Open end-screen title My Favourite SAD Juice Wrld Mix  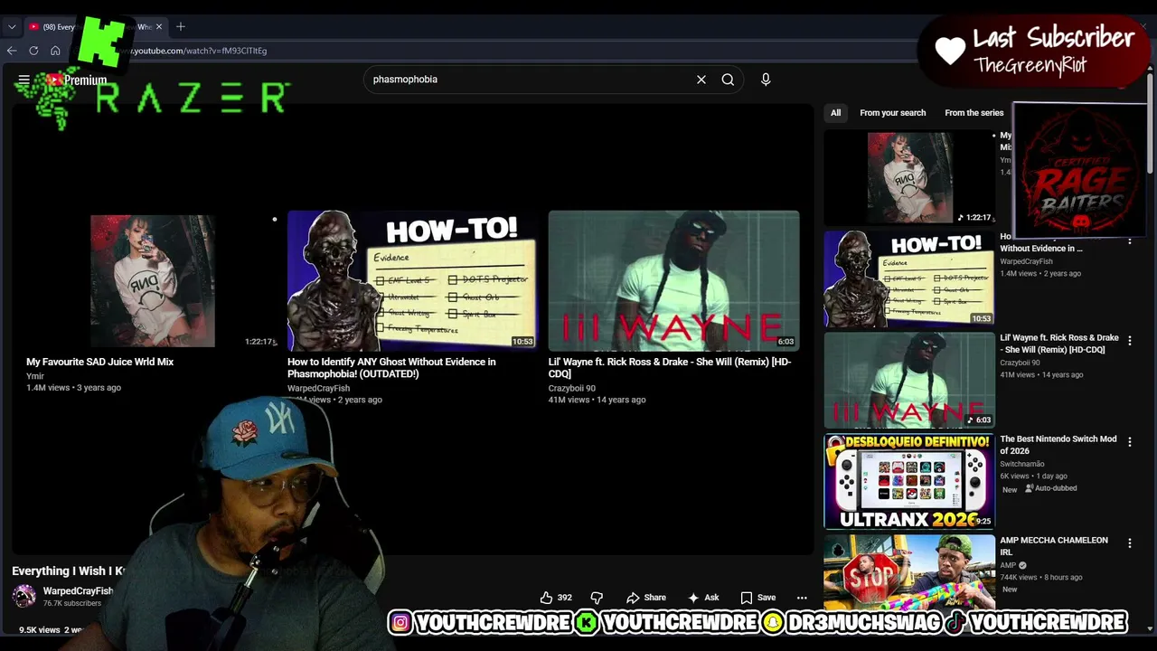(x=100, y=362)
